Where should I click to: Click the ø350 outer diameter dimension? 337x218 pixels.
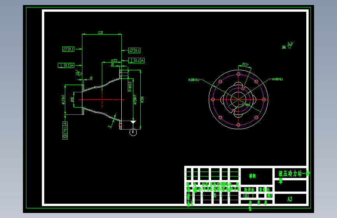(x=142, y=100)
